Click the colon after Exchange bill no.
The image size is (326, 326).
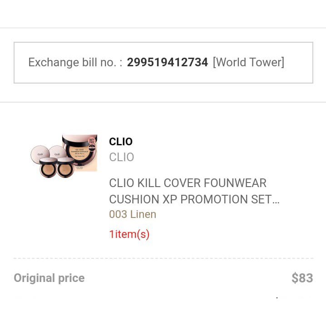(121, 63)
